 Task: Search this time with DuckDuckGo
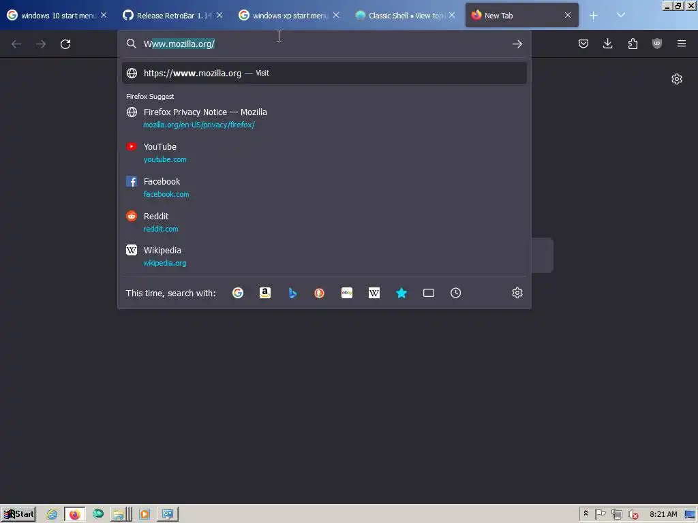pos(319,293)
